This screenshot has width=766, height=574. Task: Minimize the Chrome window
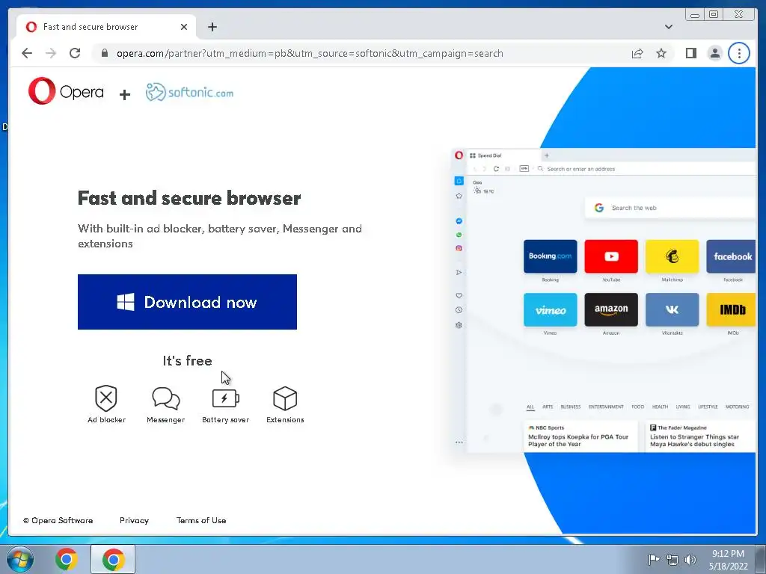pyautogui.click(x=695, y=15)
